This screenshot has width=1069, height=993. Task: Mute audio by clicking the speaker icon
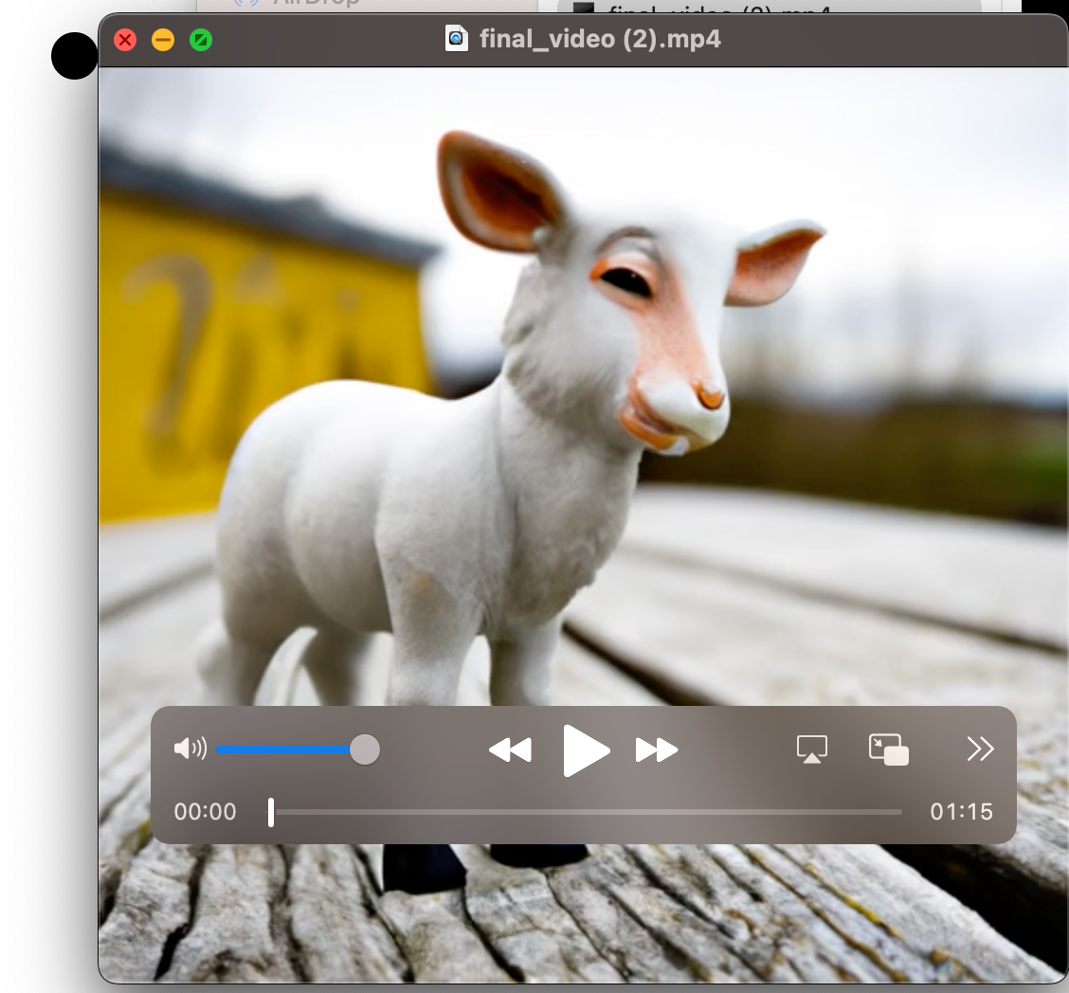(188, 749)
